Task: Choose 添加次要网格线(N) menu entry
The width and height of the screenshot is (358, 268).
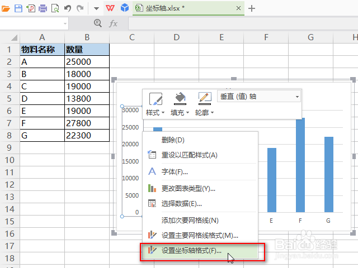Action: pos(200,221)
